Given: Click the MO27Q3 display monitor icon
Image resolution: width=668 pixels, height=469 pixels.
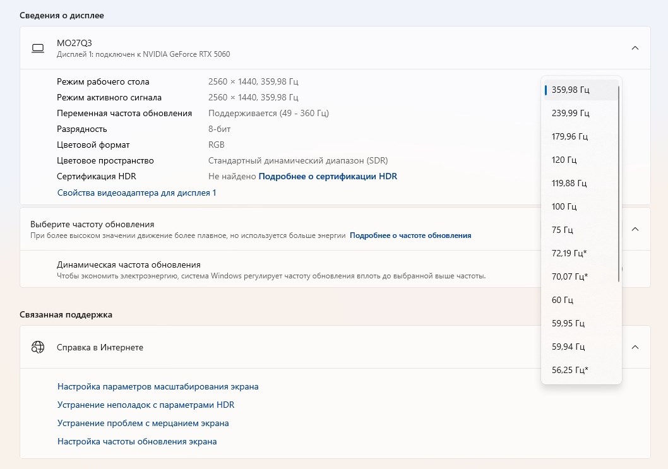Looking at the screenshot, I should pos(38,49).
